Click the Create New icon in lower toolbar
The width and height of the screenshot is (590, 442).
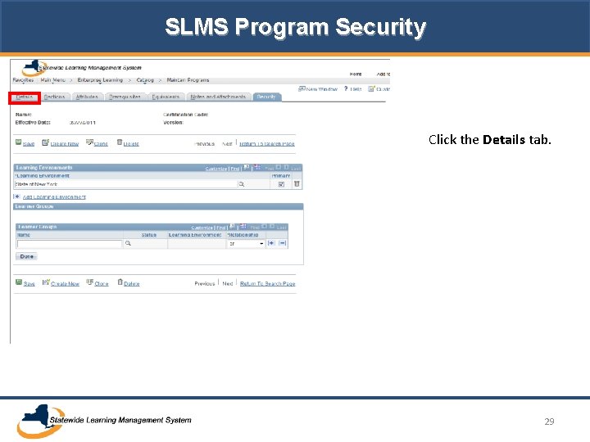click(x=46, y=282)
